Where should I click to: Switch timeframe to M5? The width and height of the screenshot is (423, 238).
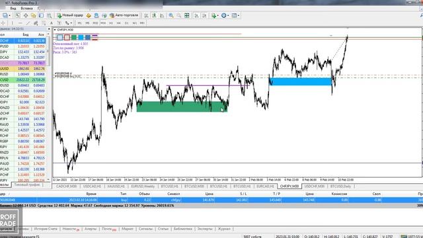click(x=87, y=23)
